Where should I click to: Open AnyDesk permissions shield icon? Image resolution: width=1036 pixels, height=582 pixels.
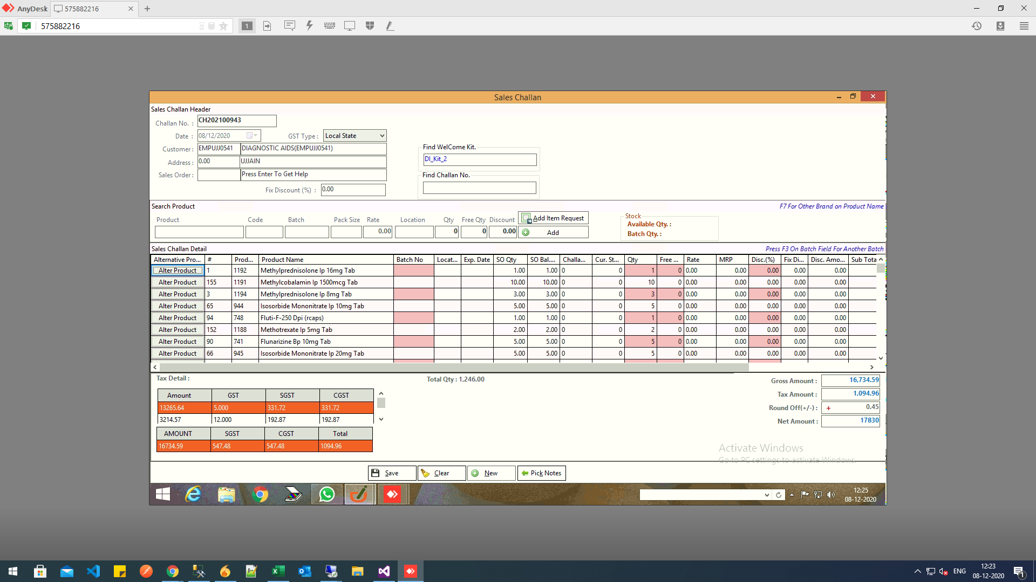coord(370,26)
